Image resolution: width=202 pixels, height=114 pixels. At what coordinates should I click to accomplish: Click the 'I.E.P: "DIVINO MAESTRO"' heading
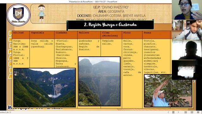click(x=111, y=7)
